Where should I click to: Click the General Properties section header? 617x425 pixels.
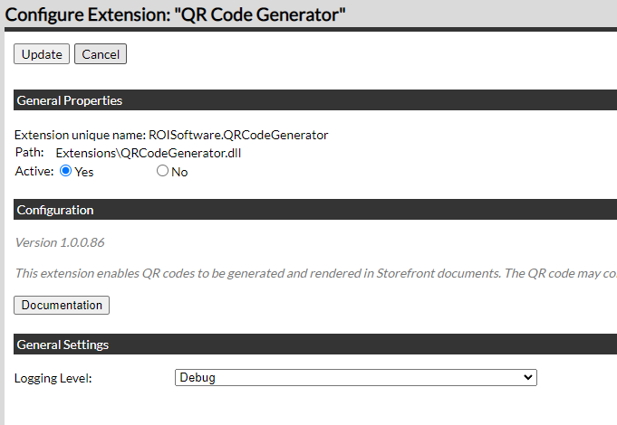[x=70, y=100]
